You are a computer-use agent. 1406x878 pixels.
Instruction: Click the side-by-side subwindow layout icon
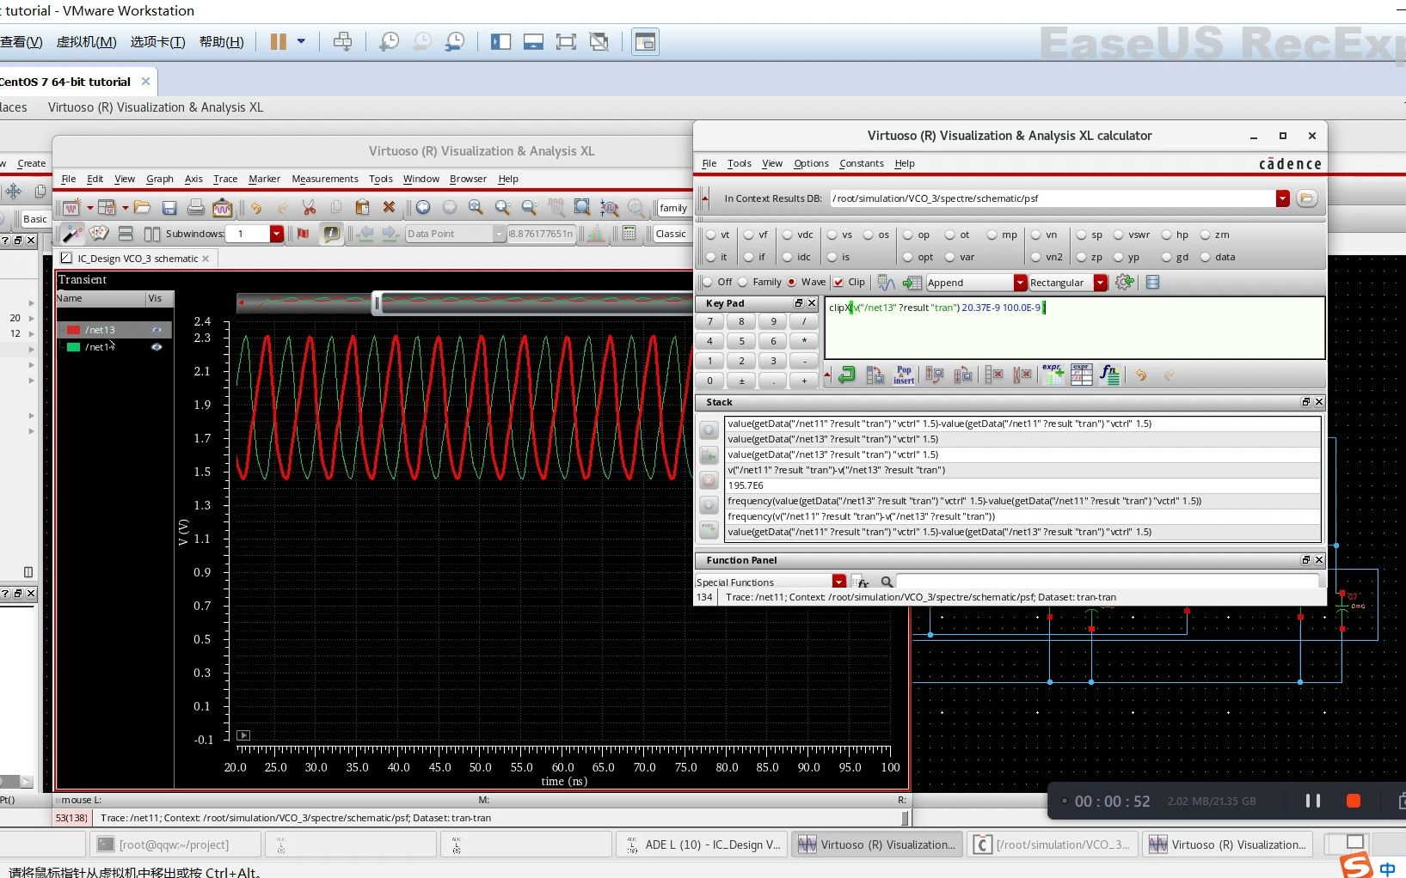click(152, 234)
